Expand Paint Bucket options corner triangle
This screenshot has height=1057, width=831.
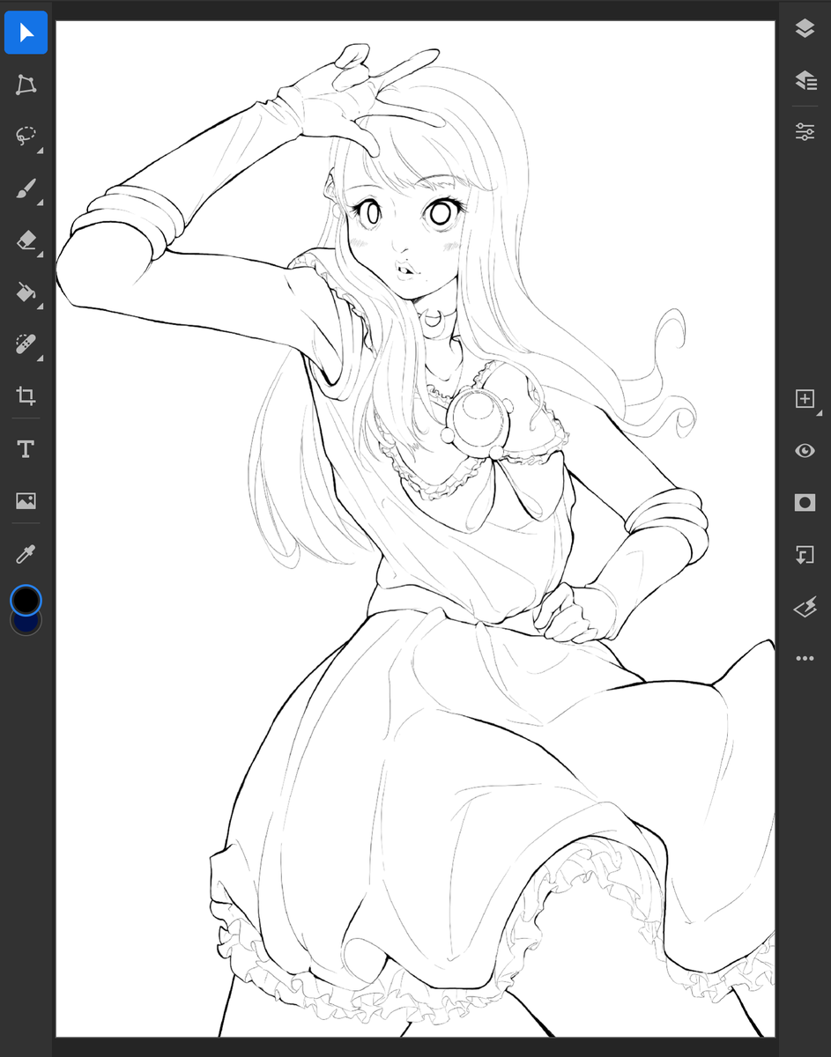[x=41, y=307]
